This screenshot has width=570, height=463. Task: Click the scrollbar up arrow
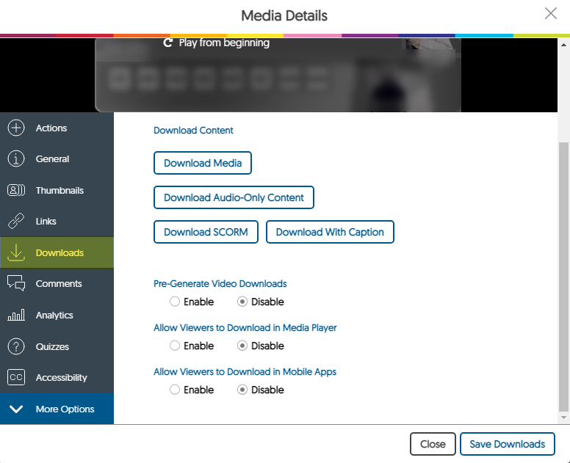(563, 45)
